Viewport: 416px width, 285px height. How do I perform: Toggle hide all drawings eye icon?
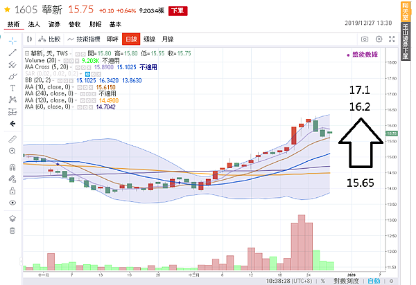coord(12,203)
